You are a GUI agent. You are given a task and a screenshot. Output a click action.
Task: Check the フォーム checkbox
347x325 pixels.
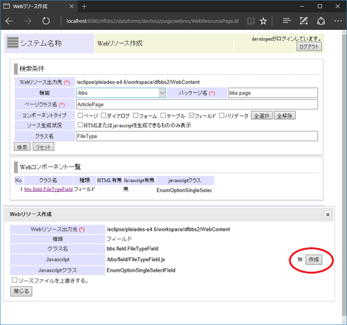(x=136, y=115)
